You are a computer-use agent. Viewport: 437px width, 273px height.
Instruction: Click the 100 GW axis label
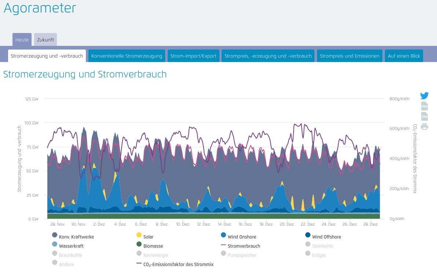tap(32, 123)
